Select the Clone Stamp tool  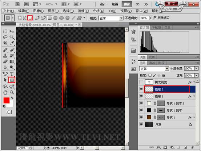[5, 56]
